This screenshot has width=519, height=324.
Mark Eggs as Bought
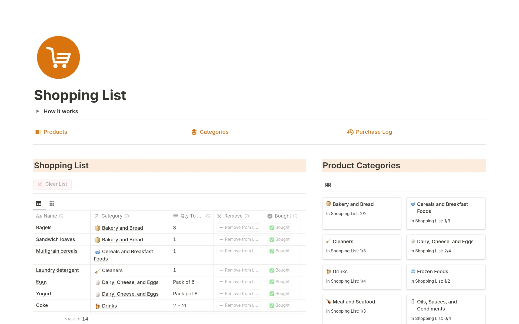click(x=280, y=282)
